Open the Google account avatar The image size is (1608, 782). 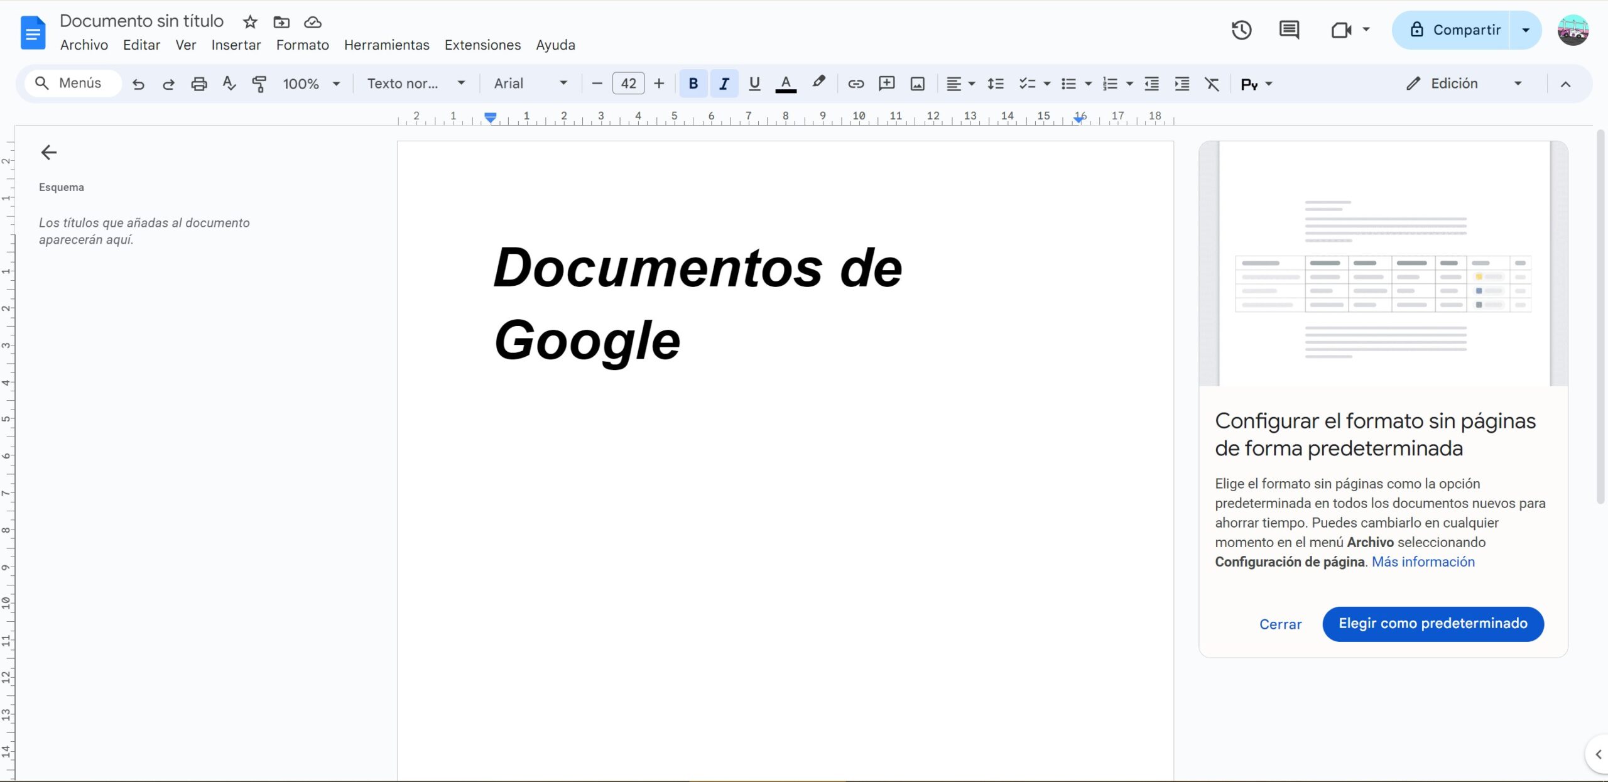(x=1573, y=30)
